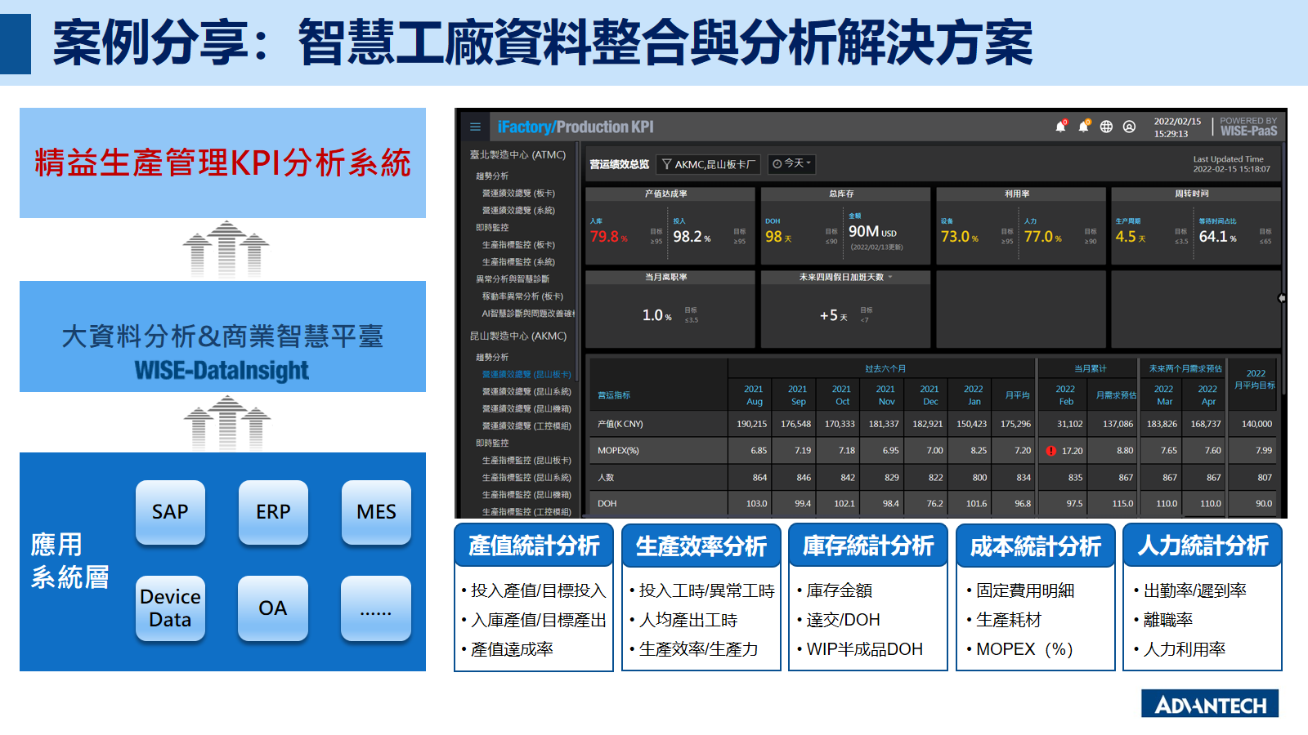Open the user account icon
The height and width of the screenshot is (735, 1308).
point(1129,127)
